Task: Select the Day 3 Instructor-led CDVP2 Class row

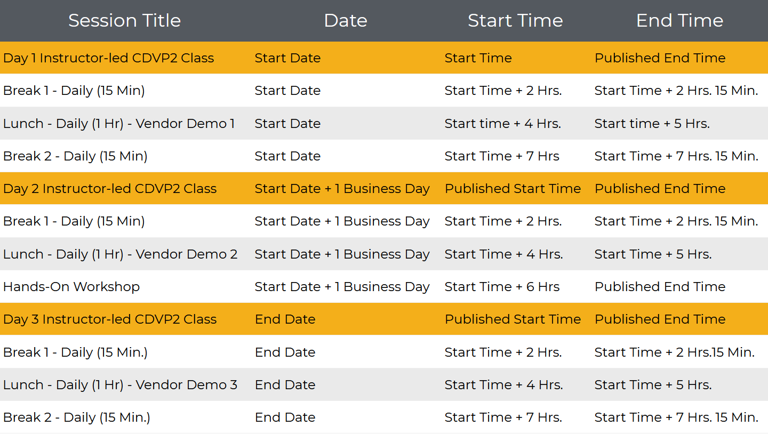Action: [384, 319]
